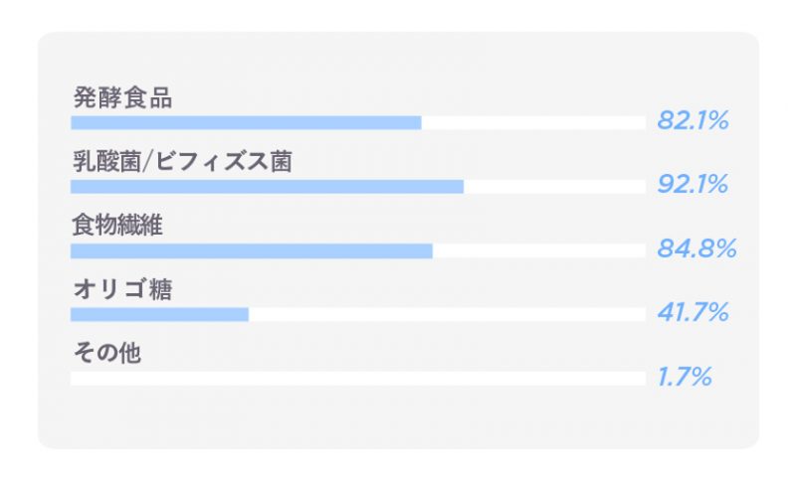
Task: Click the 食物繊維 label
Action: [117, 225]
